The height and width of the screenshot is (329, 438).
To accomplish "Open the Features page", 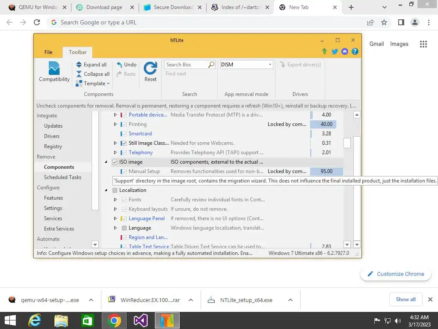I will pyautogui.click(x=53, y=198).
